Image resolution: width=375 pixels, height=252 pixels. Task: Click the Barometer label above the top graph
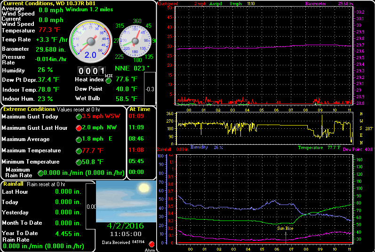(x=315, y=3)
